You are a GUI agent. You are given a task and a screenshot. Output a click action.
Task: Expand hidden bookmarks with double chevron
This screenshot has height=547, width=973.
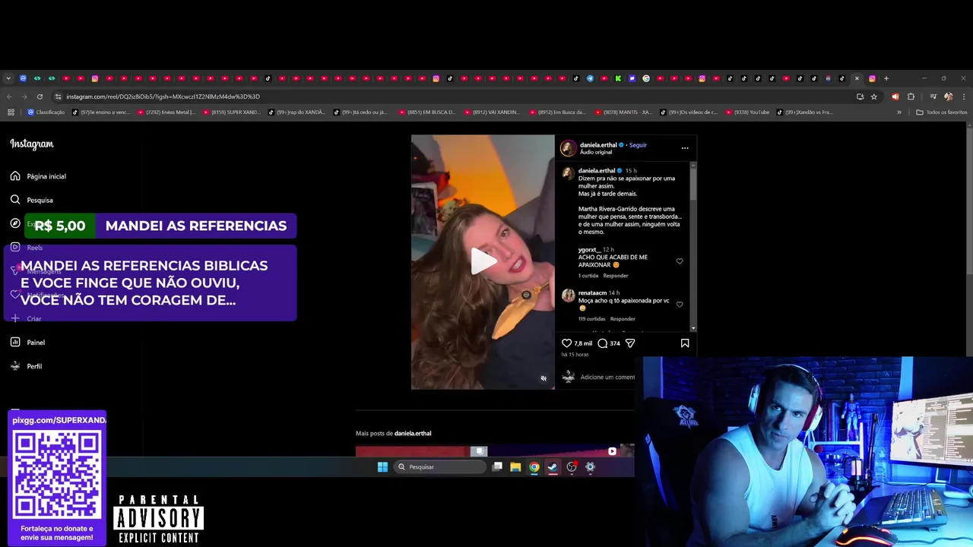coord(899,112)
